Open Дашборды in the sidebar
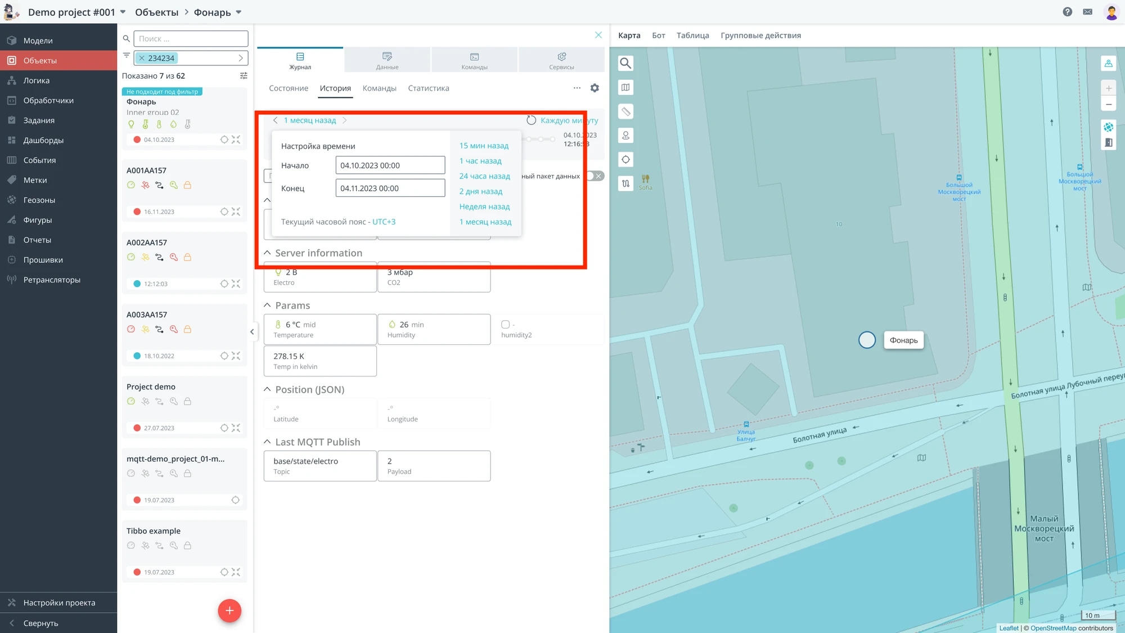Screen dimensions: 1125x633 58,140
